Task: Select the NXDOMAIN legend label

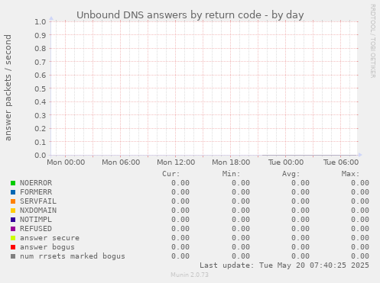Action: pyautogui.click(x=38, y=211)
